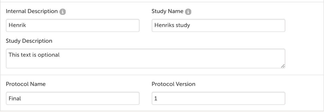
Task: Click the empty space right of "optional" in textarea
Action: coord(162,55)
